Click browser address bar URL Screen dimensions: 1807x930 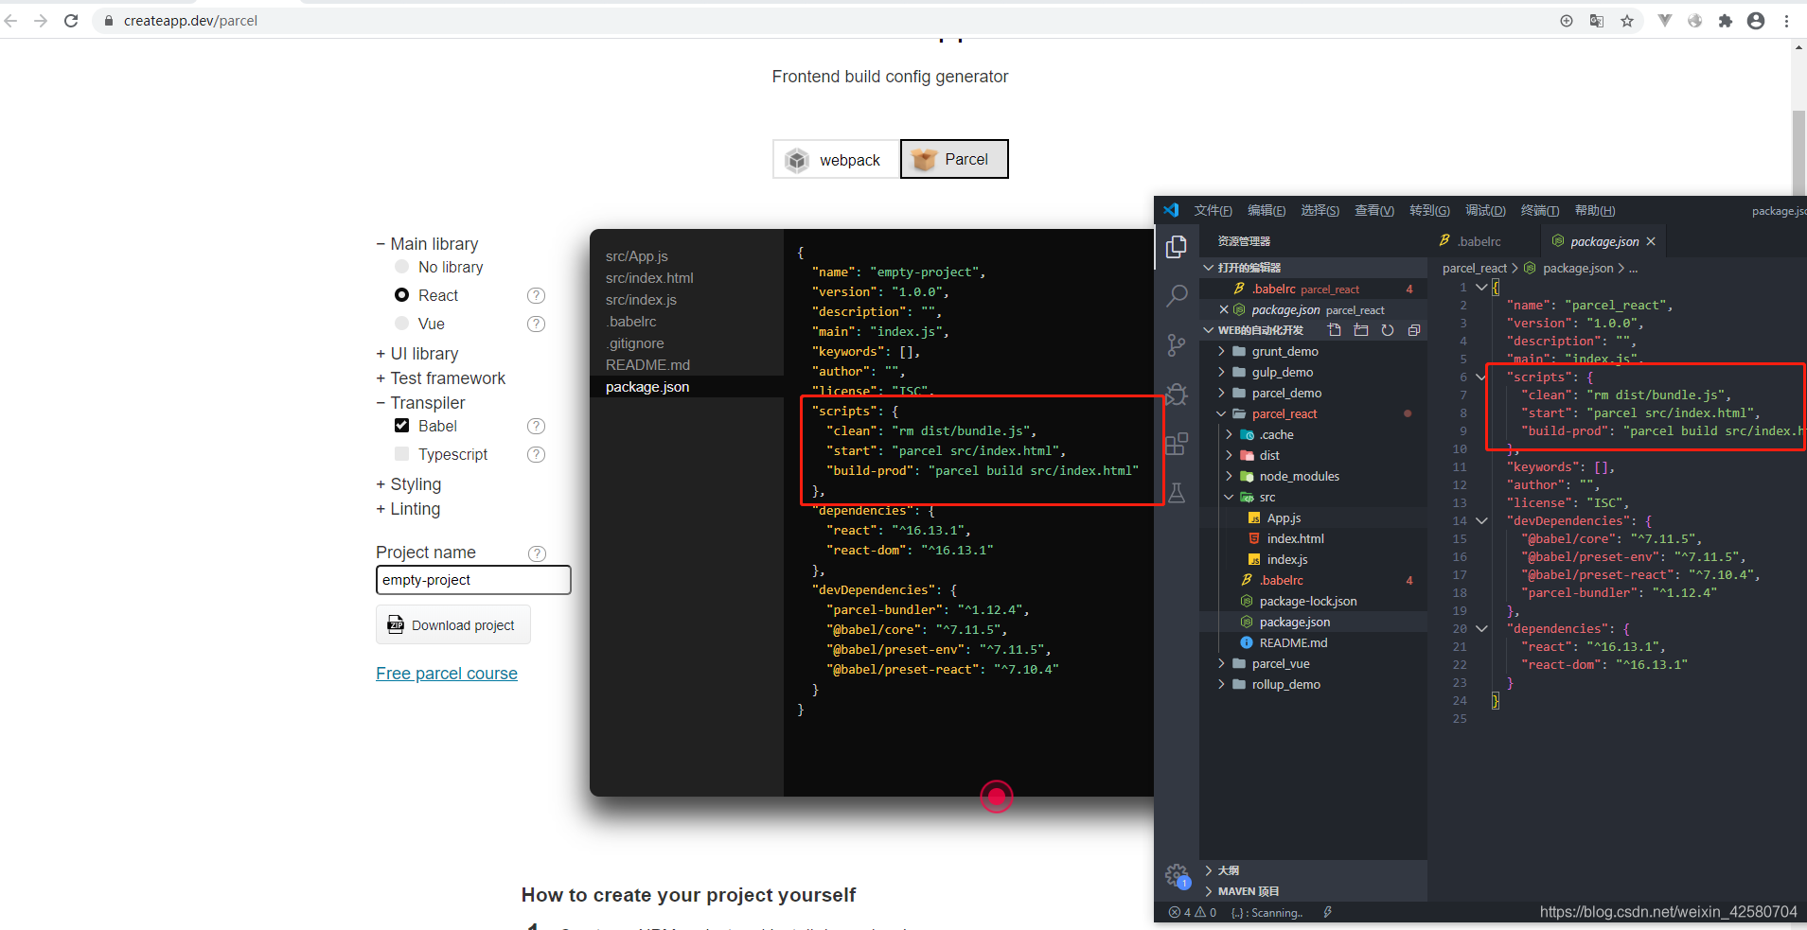190,21
